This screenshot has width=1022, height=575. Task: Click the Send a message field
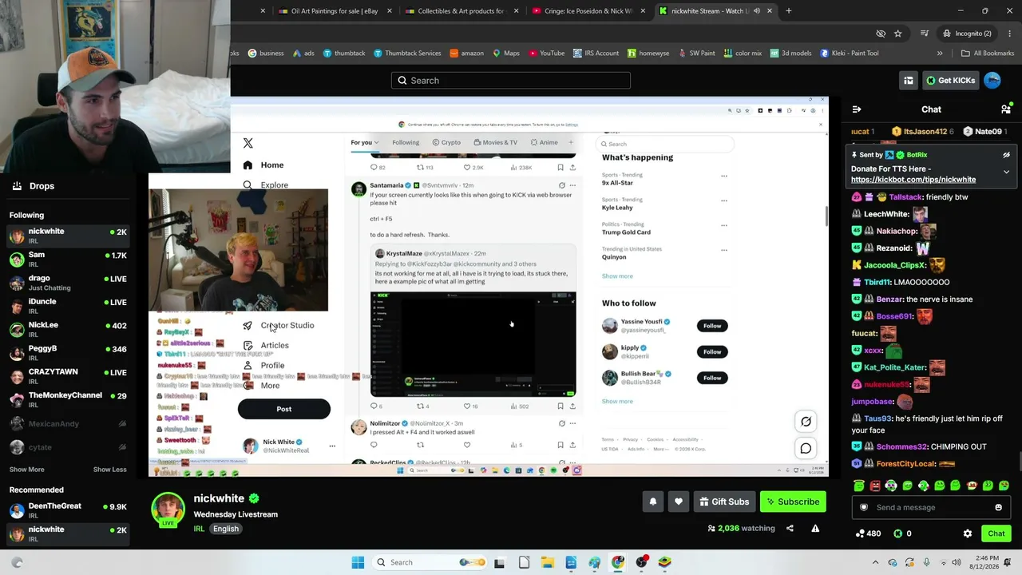(931, 507)
